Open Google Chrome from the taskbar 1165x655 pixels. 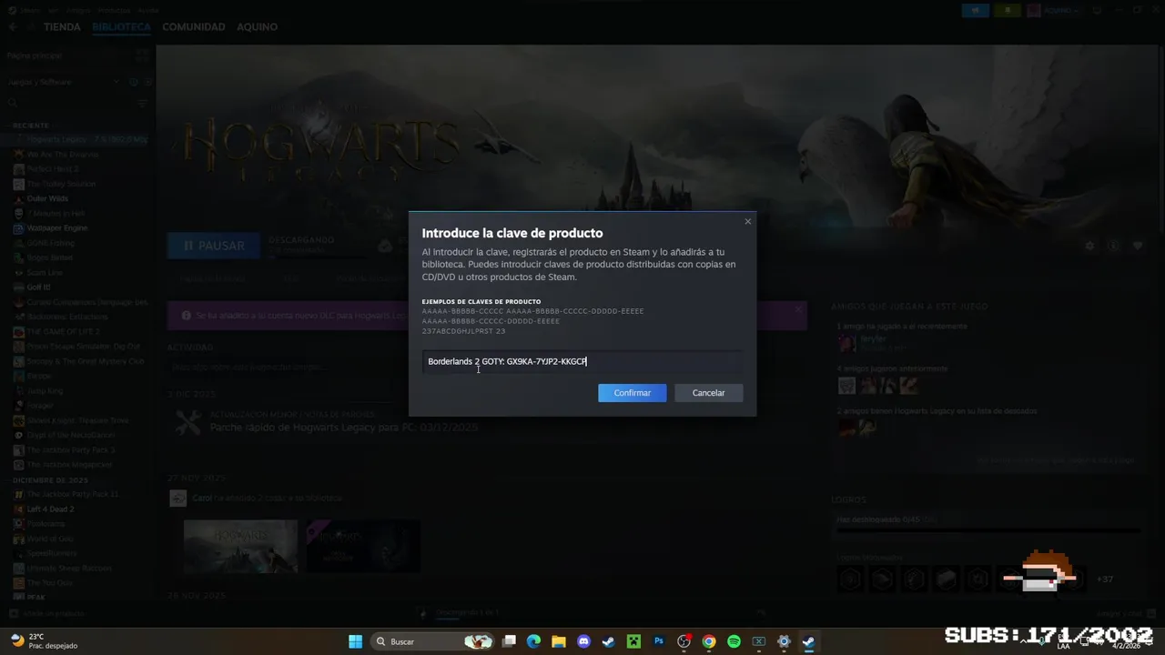708,641
